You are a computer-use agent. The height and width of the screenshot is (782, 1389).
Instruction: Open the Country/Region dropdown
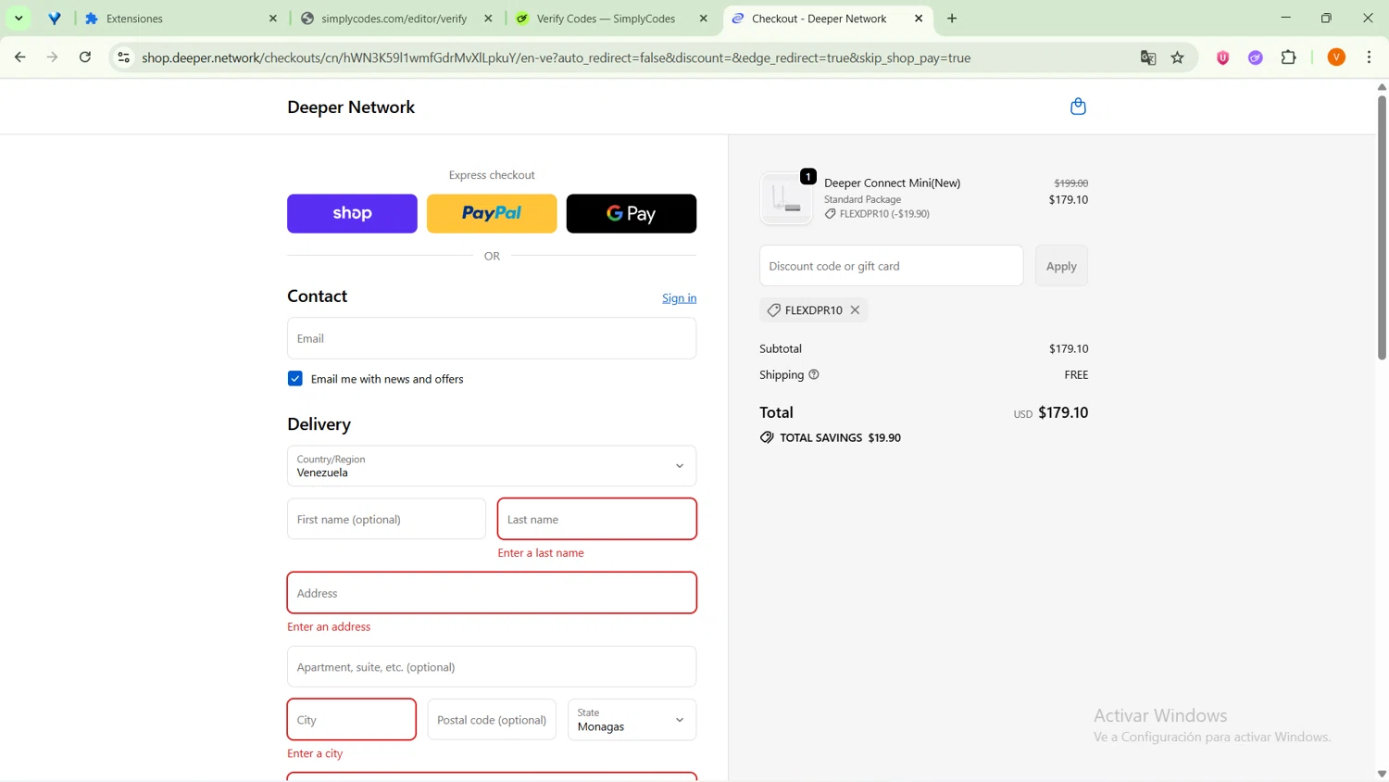point(492,466)
